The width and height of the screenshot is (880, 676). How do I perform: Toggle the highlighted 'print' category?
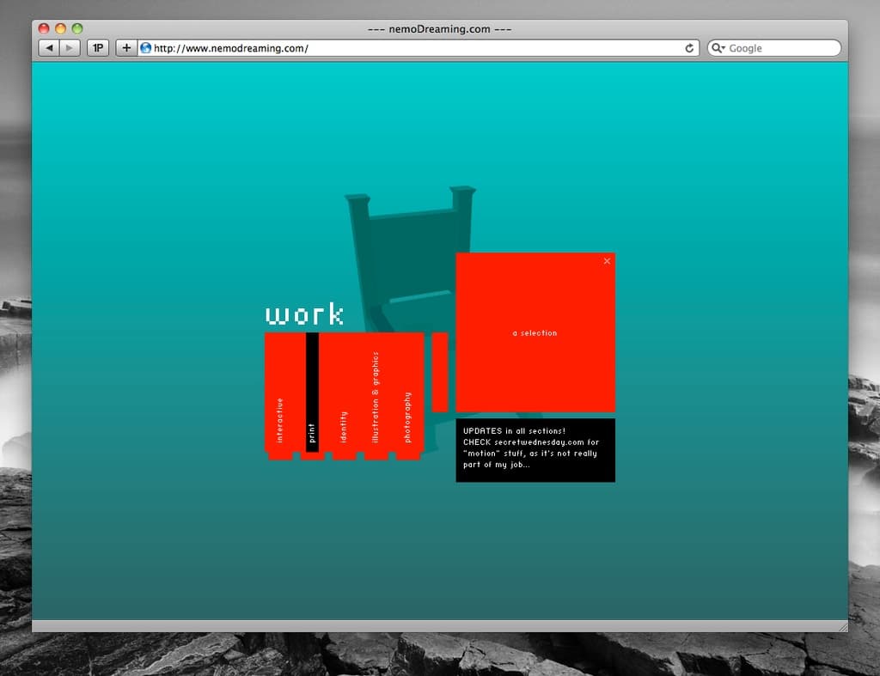pos(311,434)
